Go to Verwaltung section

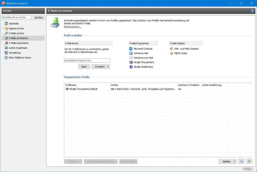pyautogui.click(x=15, y=53)
